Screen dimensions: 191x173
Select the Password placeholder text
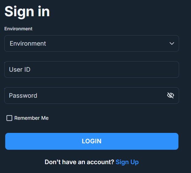click(23, 96)
